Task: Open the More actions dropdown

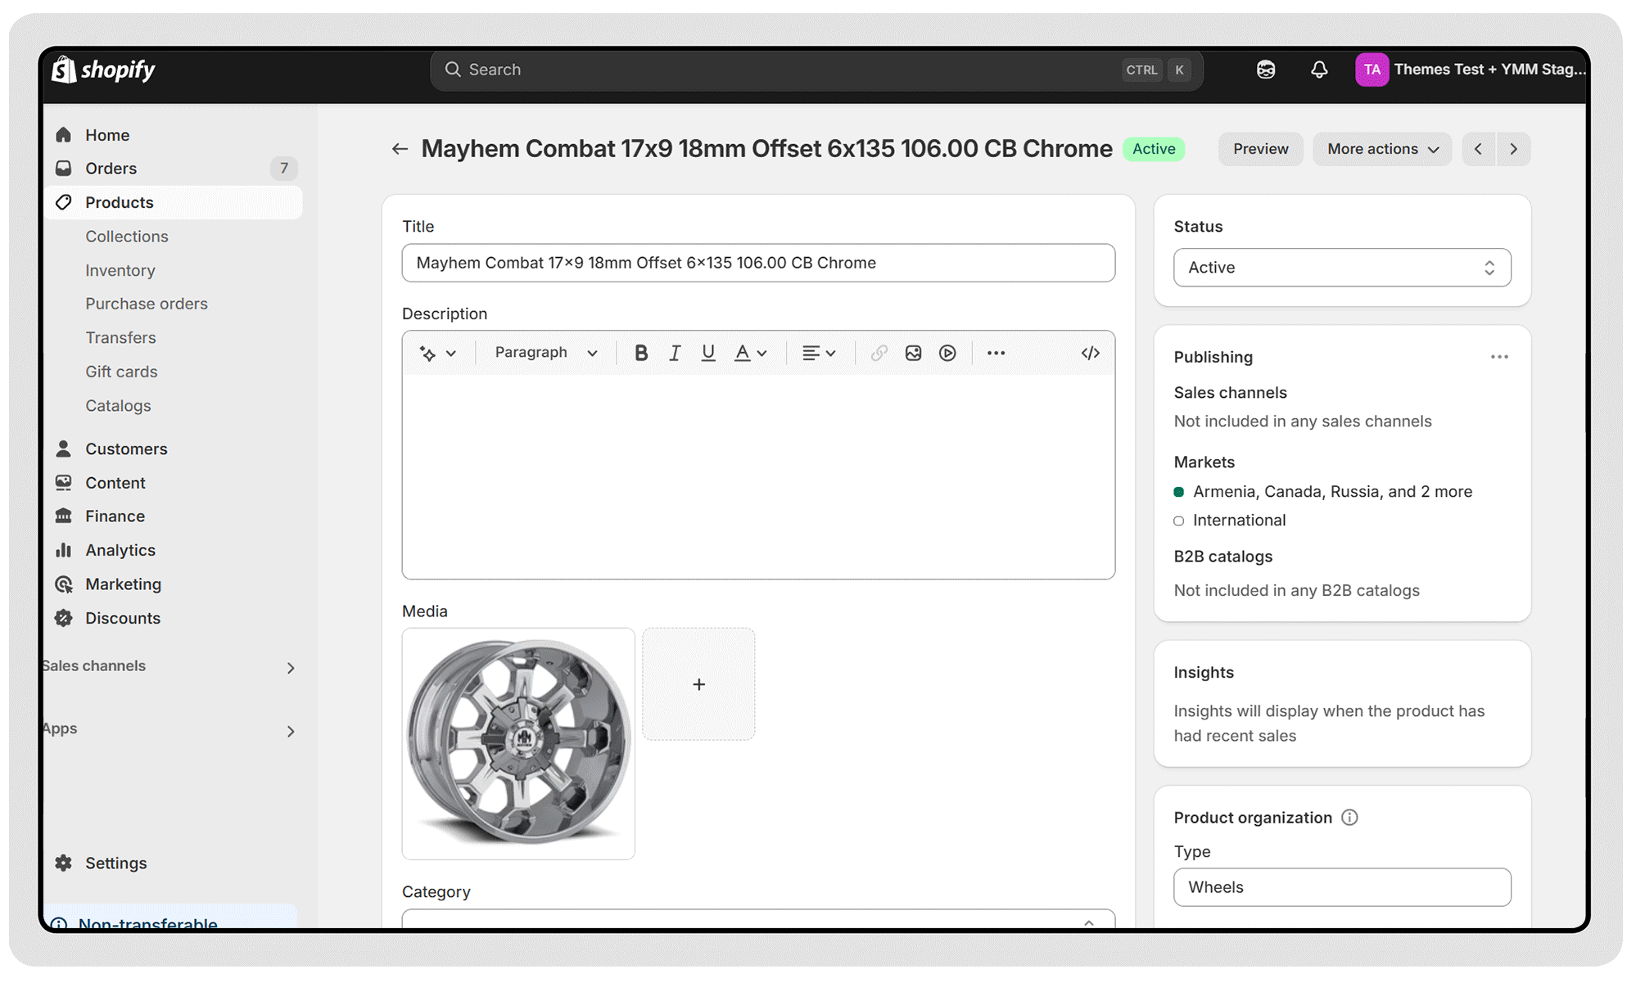Action: pyautogui.click(x=1382, y=149)
